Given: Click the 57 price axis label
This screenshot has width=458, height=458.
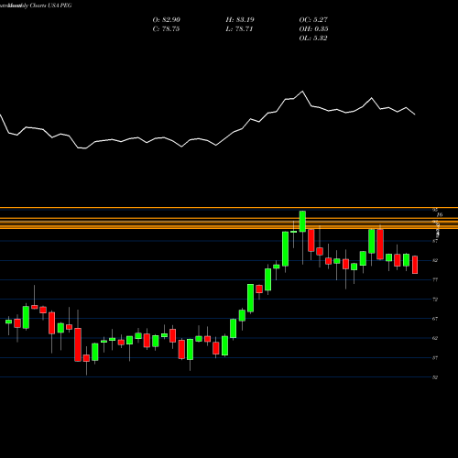Looking at the screenshot, I should pyautogui.click(x=435, y=358).
